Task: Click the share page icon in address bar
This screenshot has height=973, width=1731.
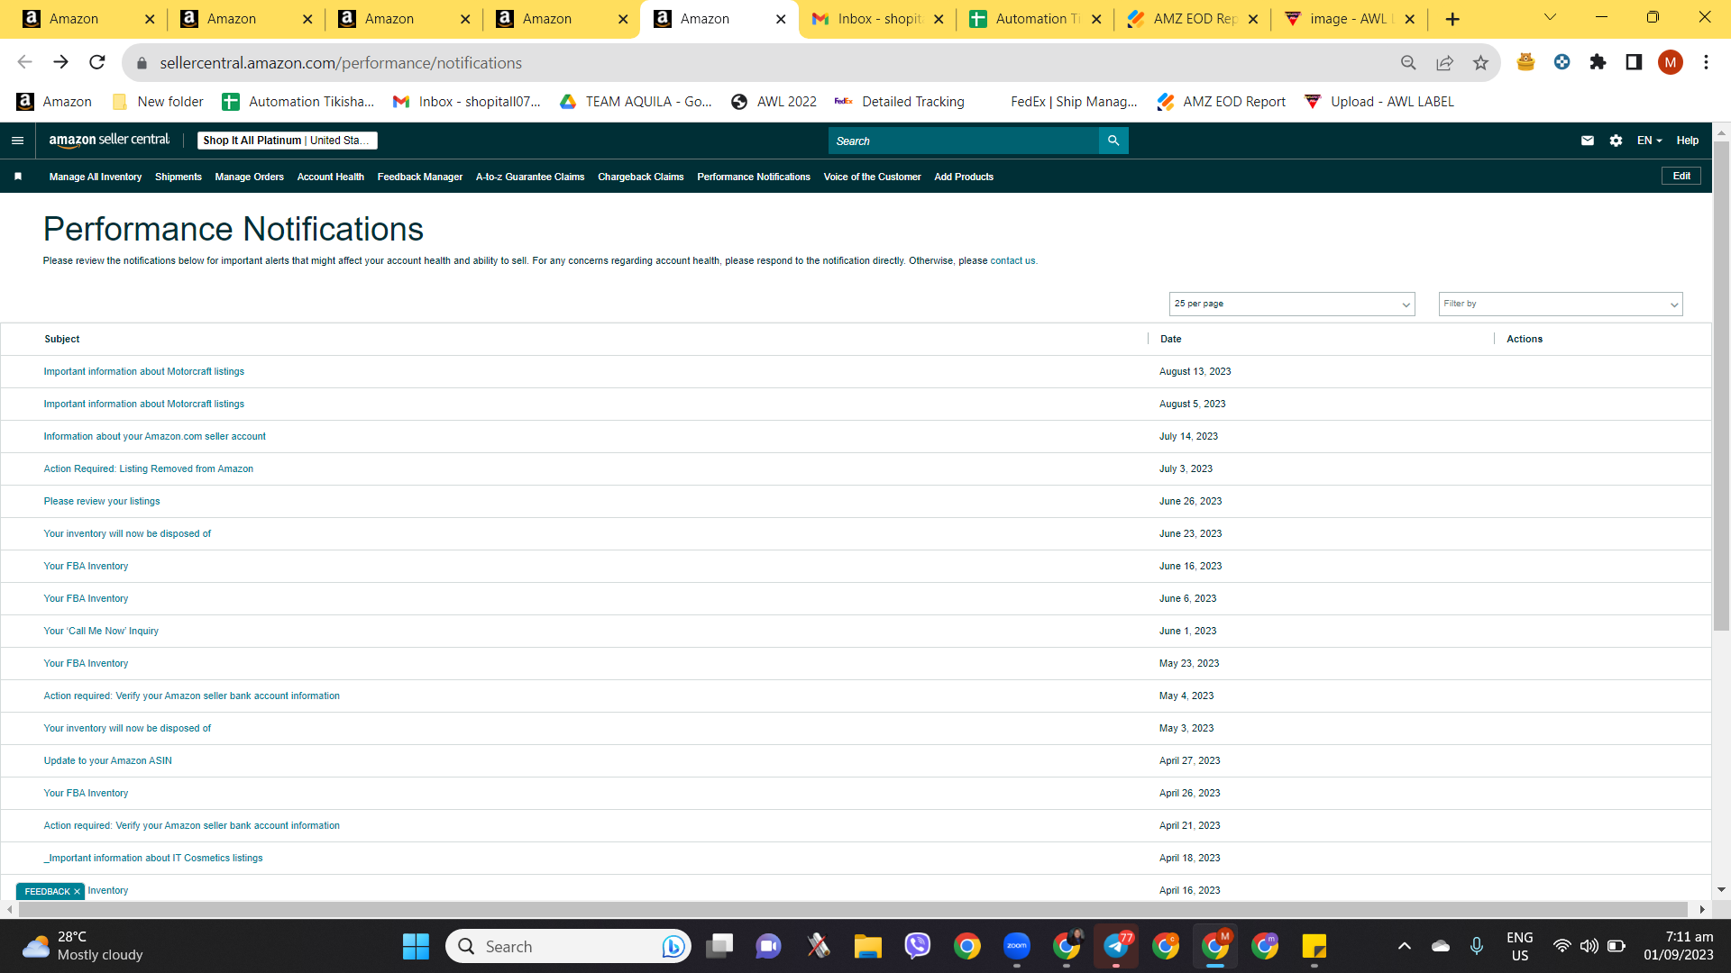Action: pos(1444,62)
